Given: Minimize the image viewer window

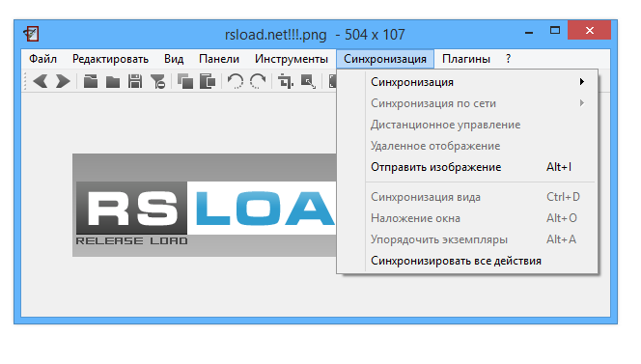Looking at the screenshot, I should click(x=529, y=31).
